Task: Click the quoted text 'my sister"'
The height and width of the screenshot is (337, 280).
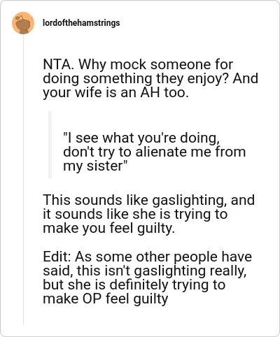Action: pyautogui.click(x=95, y=166)
